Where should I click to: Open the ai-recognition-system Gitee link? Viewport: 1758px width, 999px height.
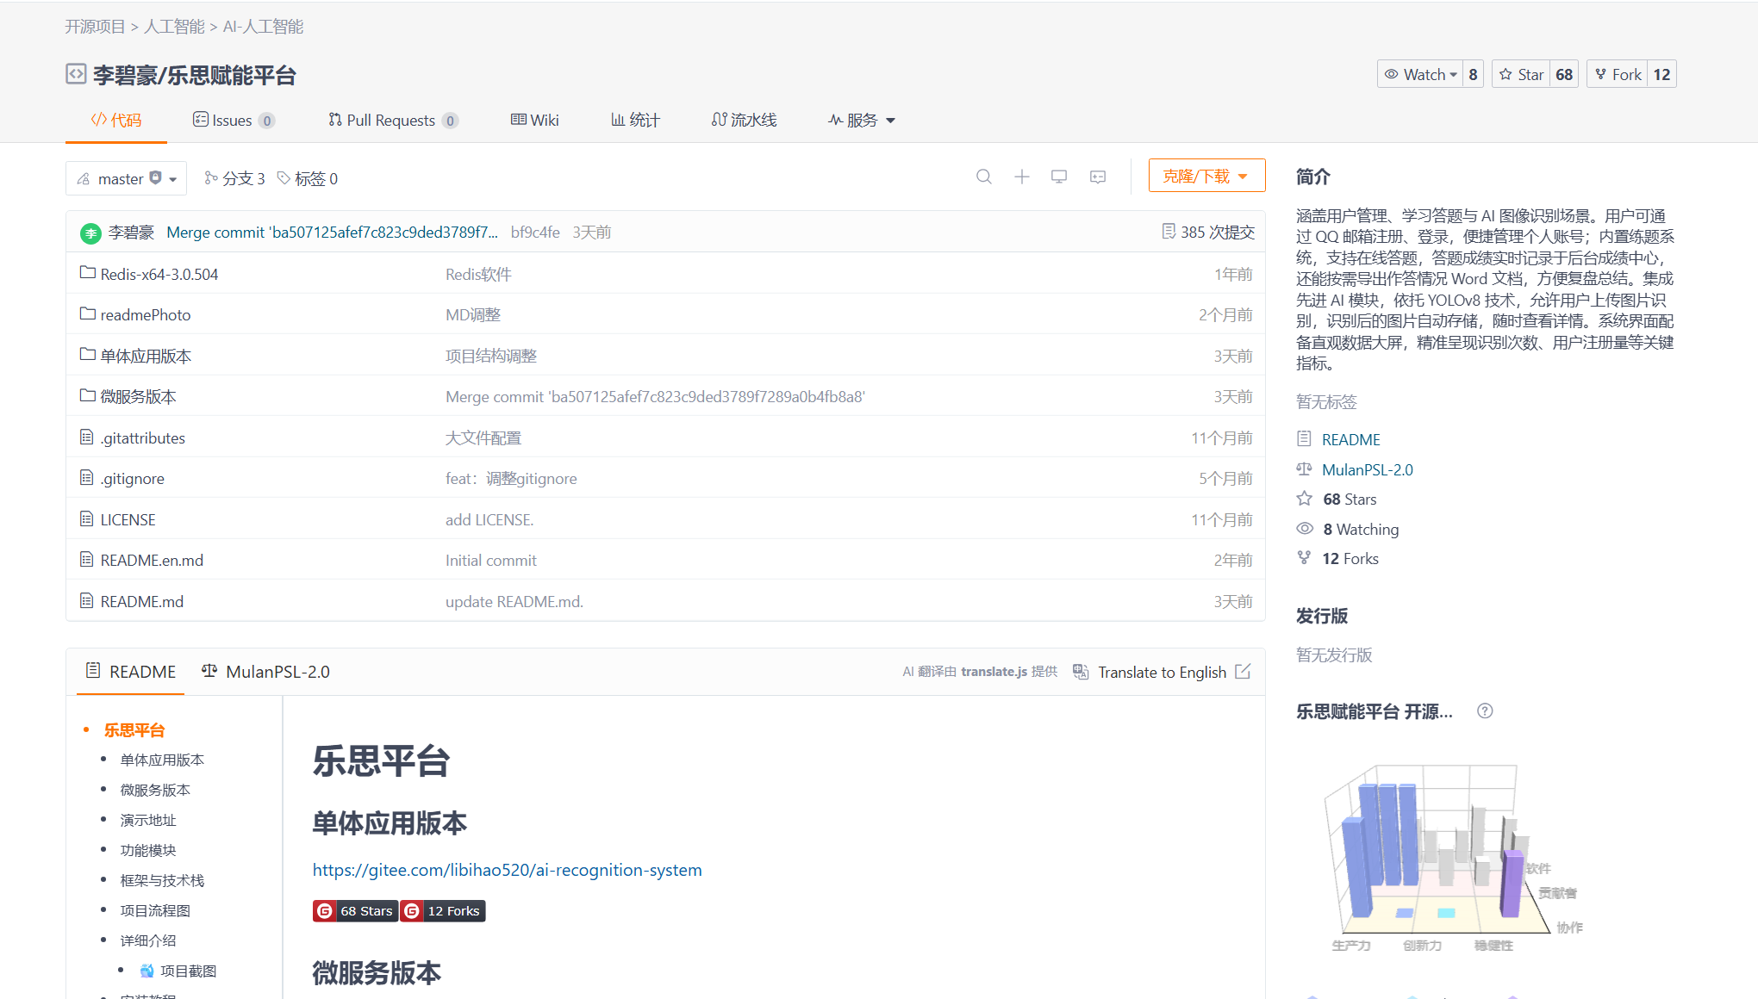point(507,870)
